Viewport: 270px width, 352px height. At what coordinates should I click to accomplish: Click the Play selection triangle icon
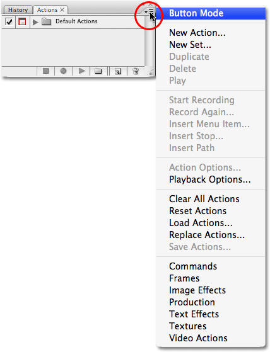pyautogui.click(x=81, y=71)
